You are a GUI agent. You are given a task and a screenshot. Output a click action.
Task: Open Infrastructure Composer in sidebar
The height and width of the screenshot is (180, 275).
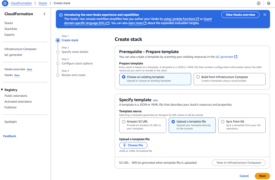point(20,49)
